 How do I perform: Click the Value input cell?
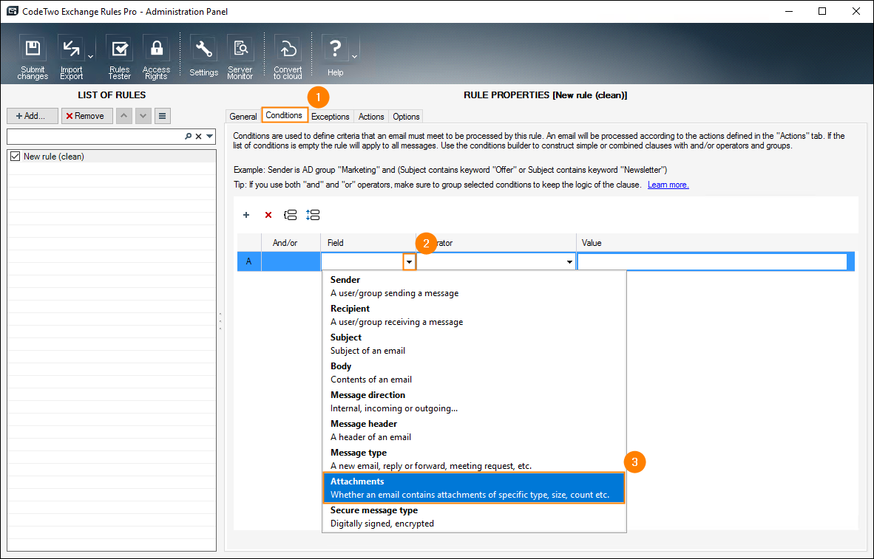[712, 261]
